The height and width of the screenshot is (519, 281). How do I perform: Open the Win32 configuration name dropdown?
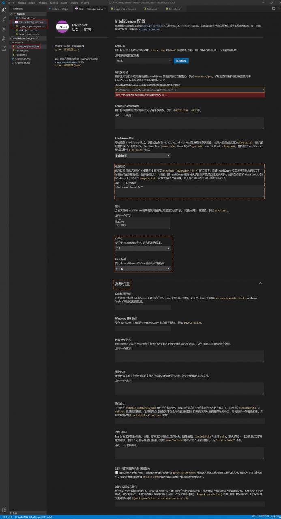tap(143, 60)
